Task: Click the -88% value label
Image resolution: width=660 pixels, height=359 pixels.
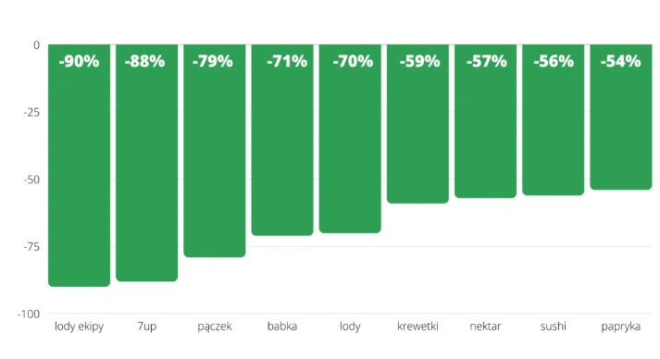Action: (144, 61)
